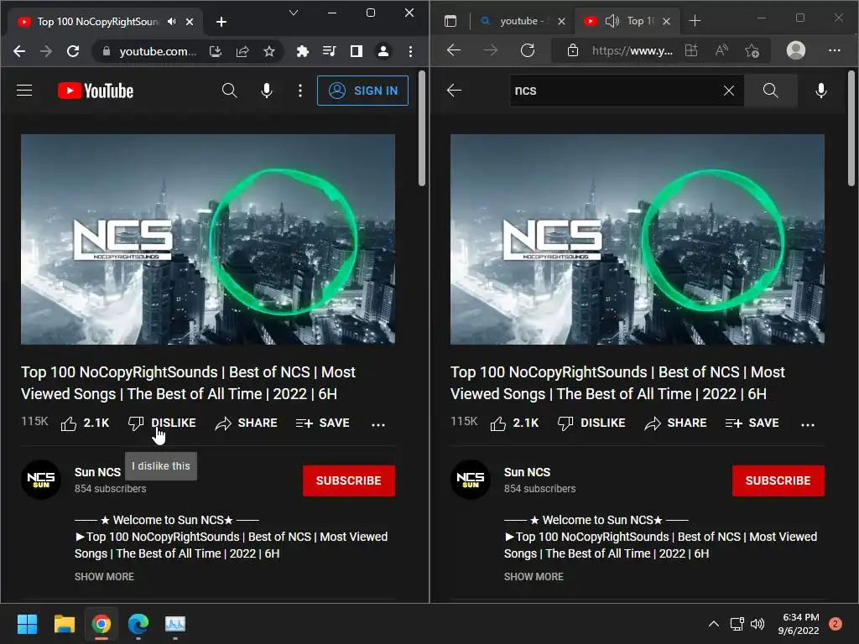This screenshot has height=644, width=859.
Task: Open Edge profile avatar
Action: (x=796, y=50)
